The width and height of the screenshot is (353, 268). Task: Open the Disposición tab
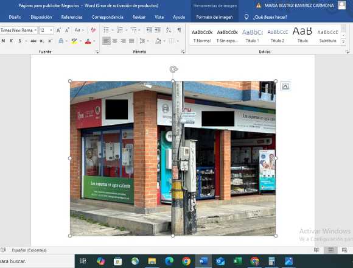click(41, 17)
